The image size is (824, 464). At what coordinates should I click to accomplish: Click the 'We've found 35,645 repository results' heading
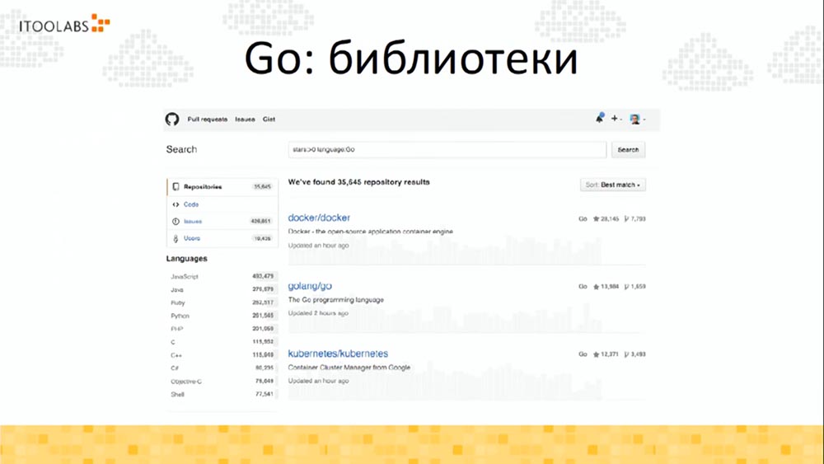(359, 182)
